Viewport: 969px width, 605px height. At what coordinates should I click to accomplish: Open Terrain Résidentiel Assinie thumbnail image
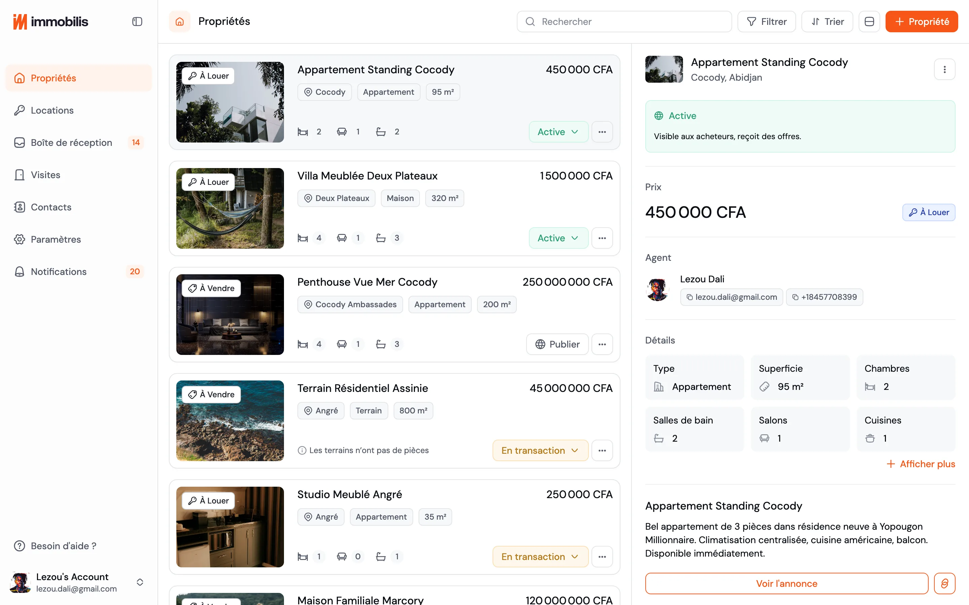[x=230, y=420]
